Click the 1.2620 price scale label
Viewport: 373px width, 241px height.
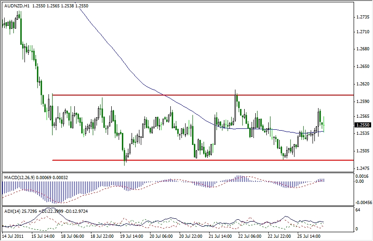[x=363, y=84]
